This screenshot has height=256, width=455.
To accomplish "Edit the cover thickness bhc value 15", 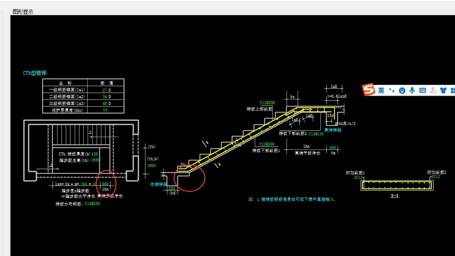I will [x=105, y=110].
